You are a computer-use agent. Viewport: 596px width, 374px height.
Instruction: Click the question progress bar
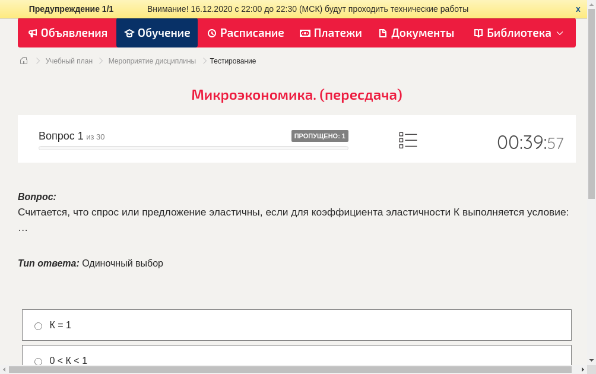click(x=193, y=148)
